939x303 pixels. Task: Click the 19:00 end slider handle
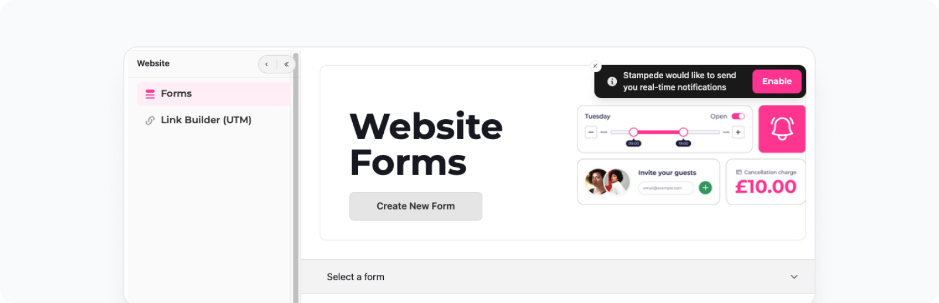click(x=683, y=132)
